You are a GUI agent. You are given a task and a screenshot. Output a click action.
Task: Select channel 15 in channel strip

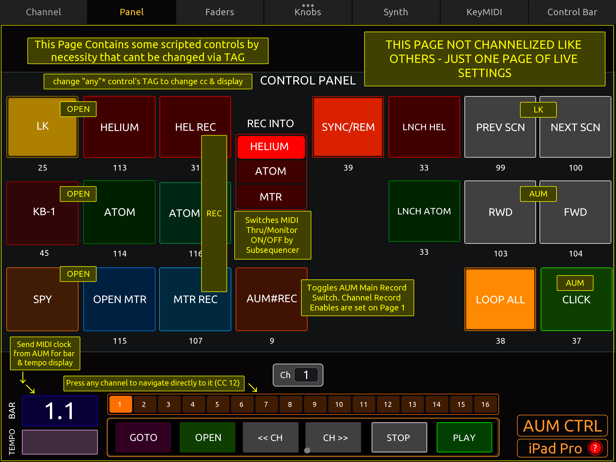(461, 404)
